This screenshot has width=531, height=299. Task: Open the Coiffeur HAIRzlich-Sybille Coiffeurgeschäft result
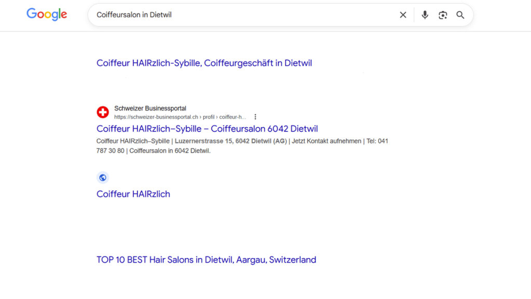(204, 63)
